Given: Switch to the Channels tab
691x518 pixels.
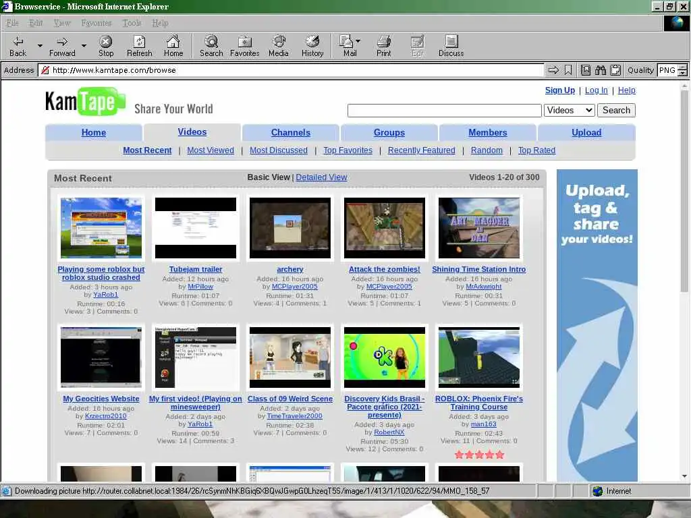Looking at the screenshot, I should (290, 133).
